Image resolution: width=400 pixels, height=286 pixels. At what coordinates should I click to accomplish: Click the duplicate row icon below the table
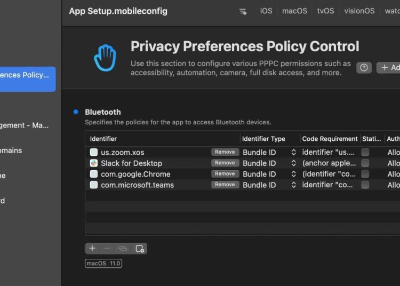click(123, 248)
